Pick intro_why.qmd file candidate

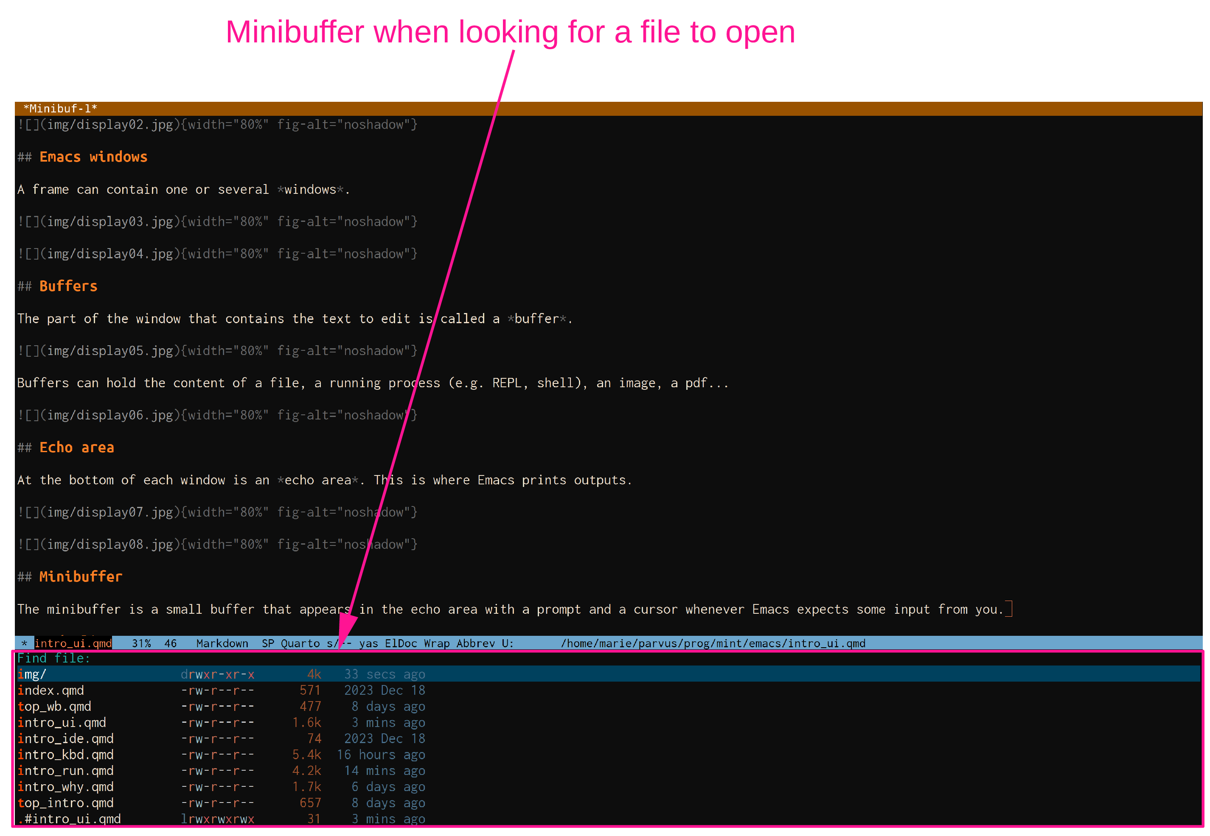tap(65, 787)
